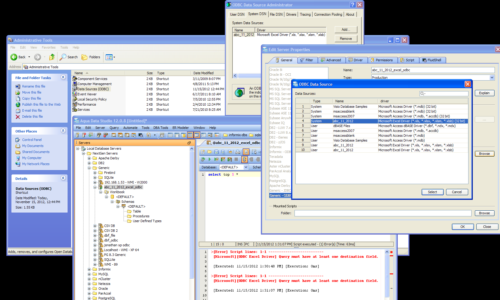Click the Print icon in the query editor toolbar
Image resolution: width=500 pixels, height=300 pixels.
pyautogui.click(x=238, y=152)
